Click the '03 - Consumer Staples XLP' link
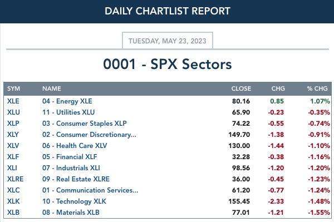Image resolution: width=334 pixels, height=222 pixels. pyautogui.click(x=85, y=123)
